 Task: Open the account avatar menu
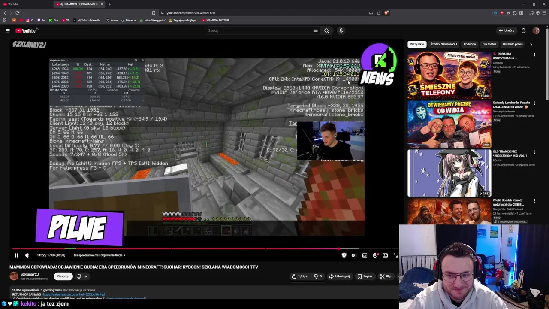[536, 30]
